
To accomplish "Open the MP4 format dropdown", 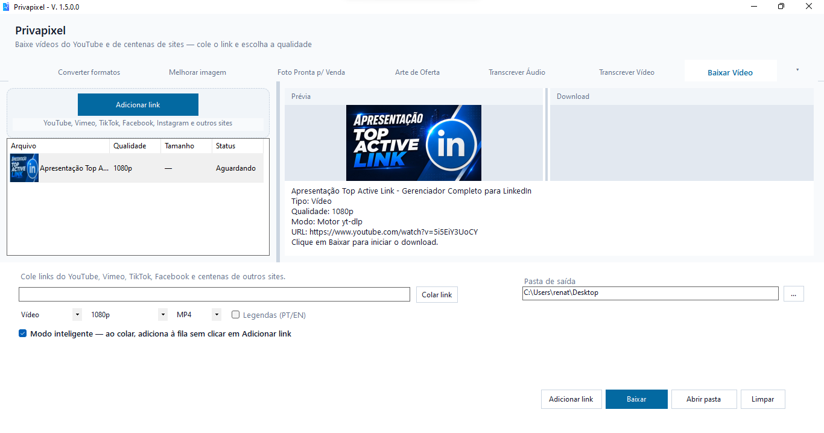I will click(x=198, y=315).
